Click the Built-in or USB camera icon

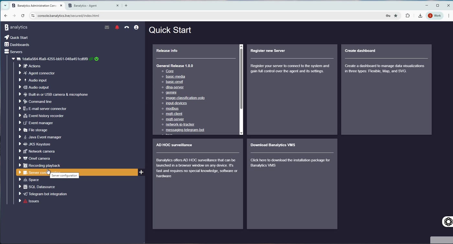pyautogui.click(x=25, y=94)
